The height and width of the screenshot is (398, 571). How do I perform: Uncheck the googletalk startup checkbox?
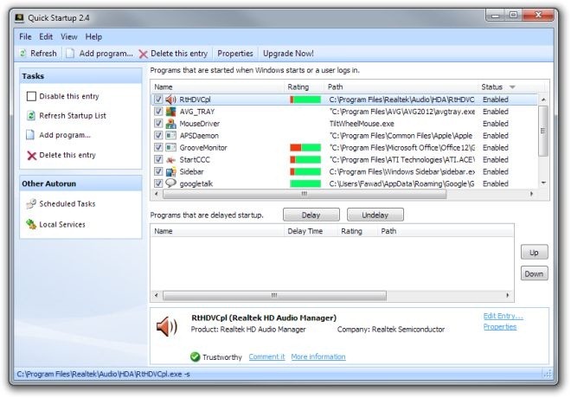point(158,183)
